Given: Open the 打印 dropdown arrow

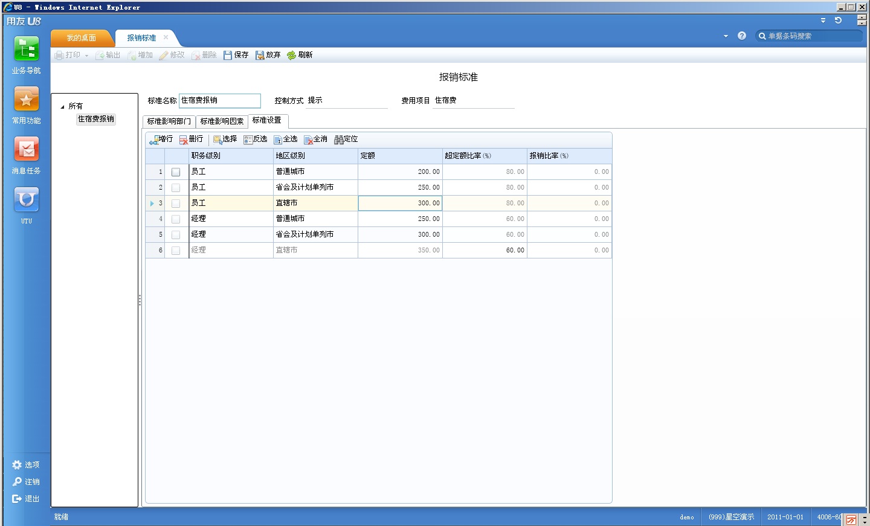Looking at the screenshot, I should [x=86, y=56].
